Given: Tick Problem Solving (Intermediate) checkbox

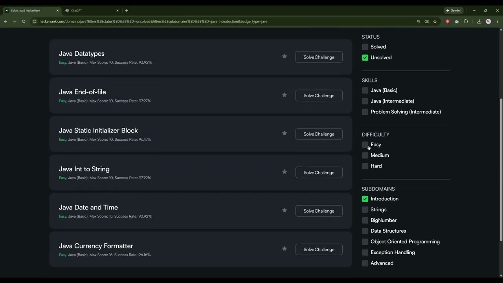Looking at the screenshot, I should (x=365, y=112).
